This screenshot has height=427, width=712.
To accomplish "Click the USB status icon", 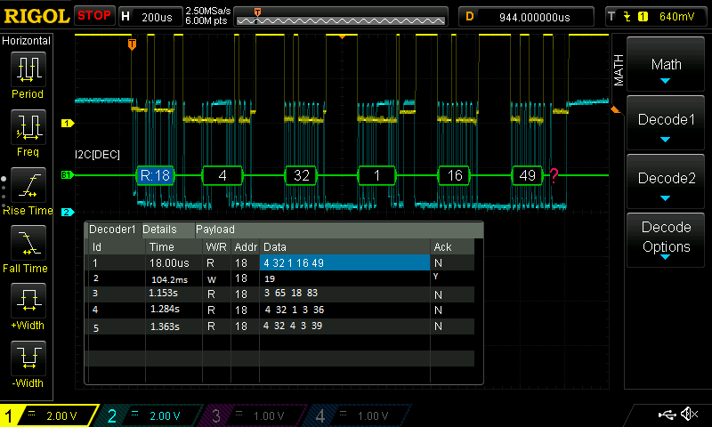I will [666, 415].
